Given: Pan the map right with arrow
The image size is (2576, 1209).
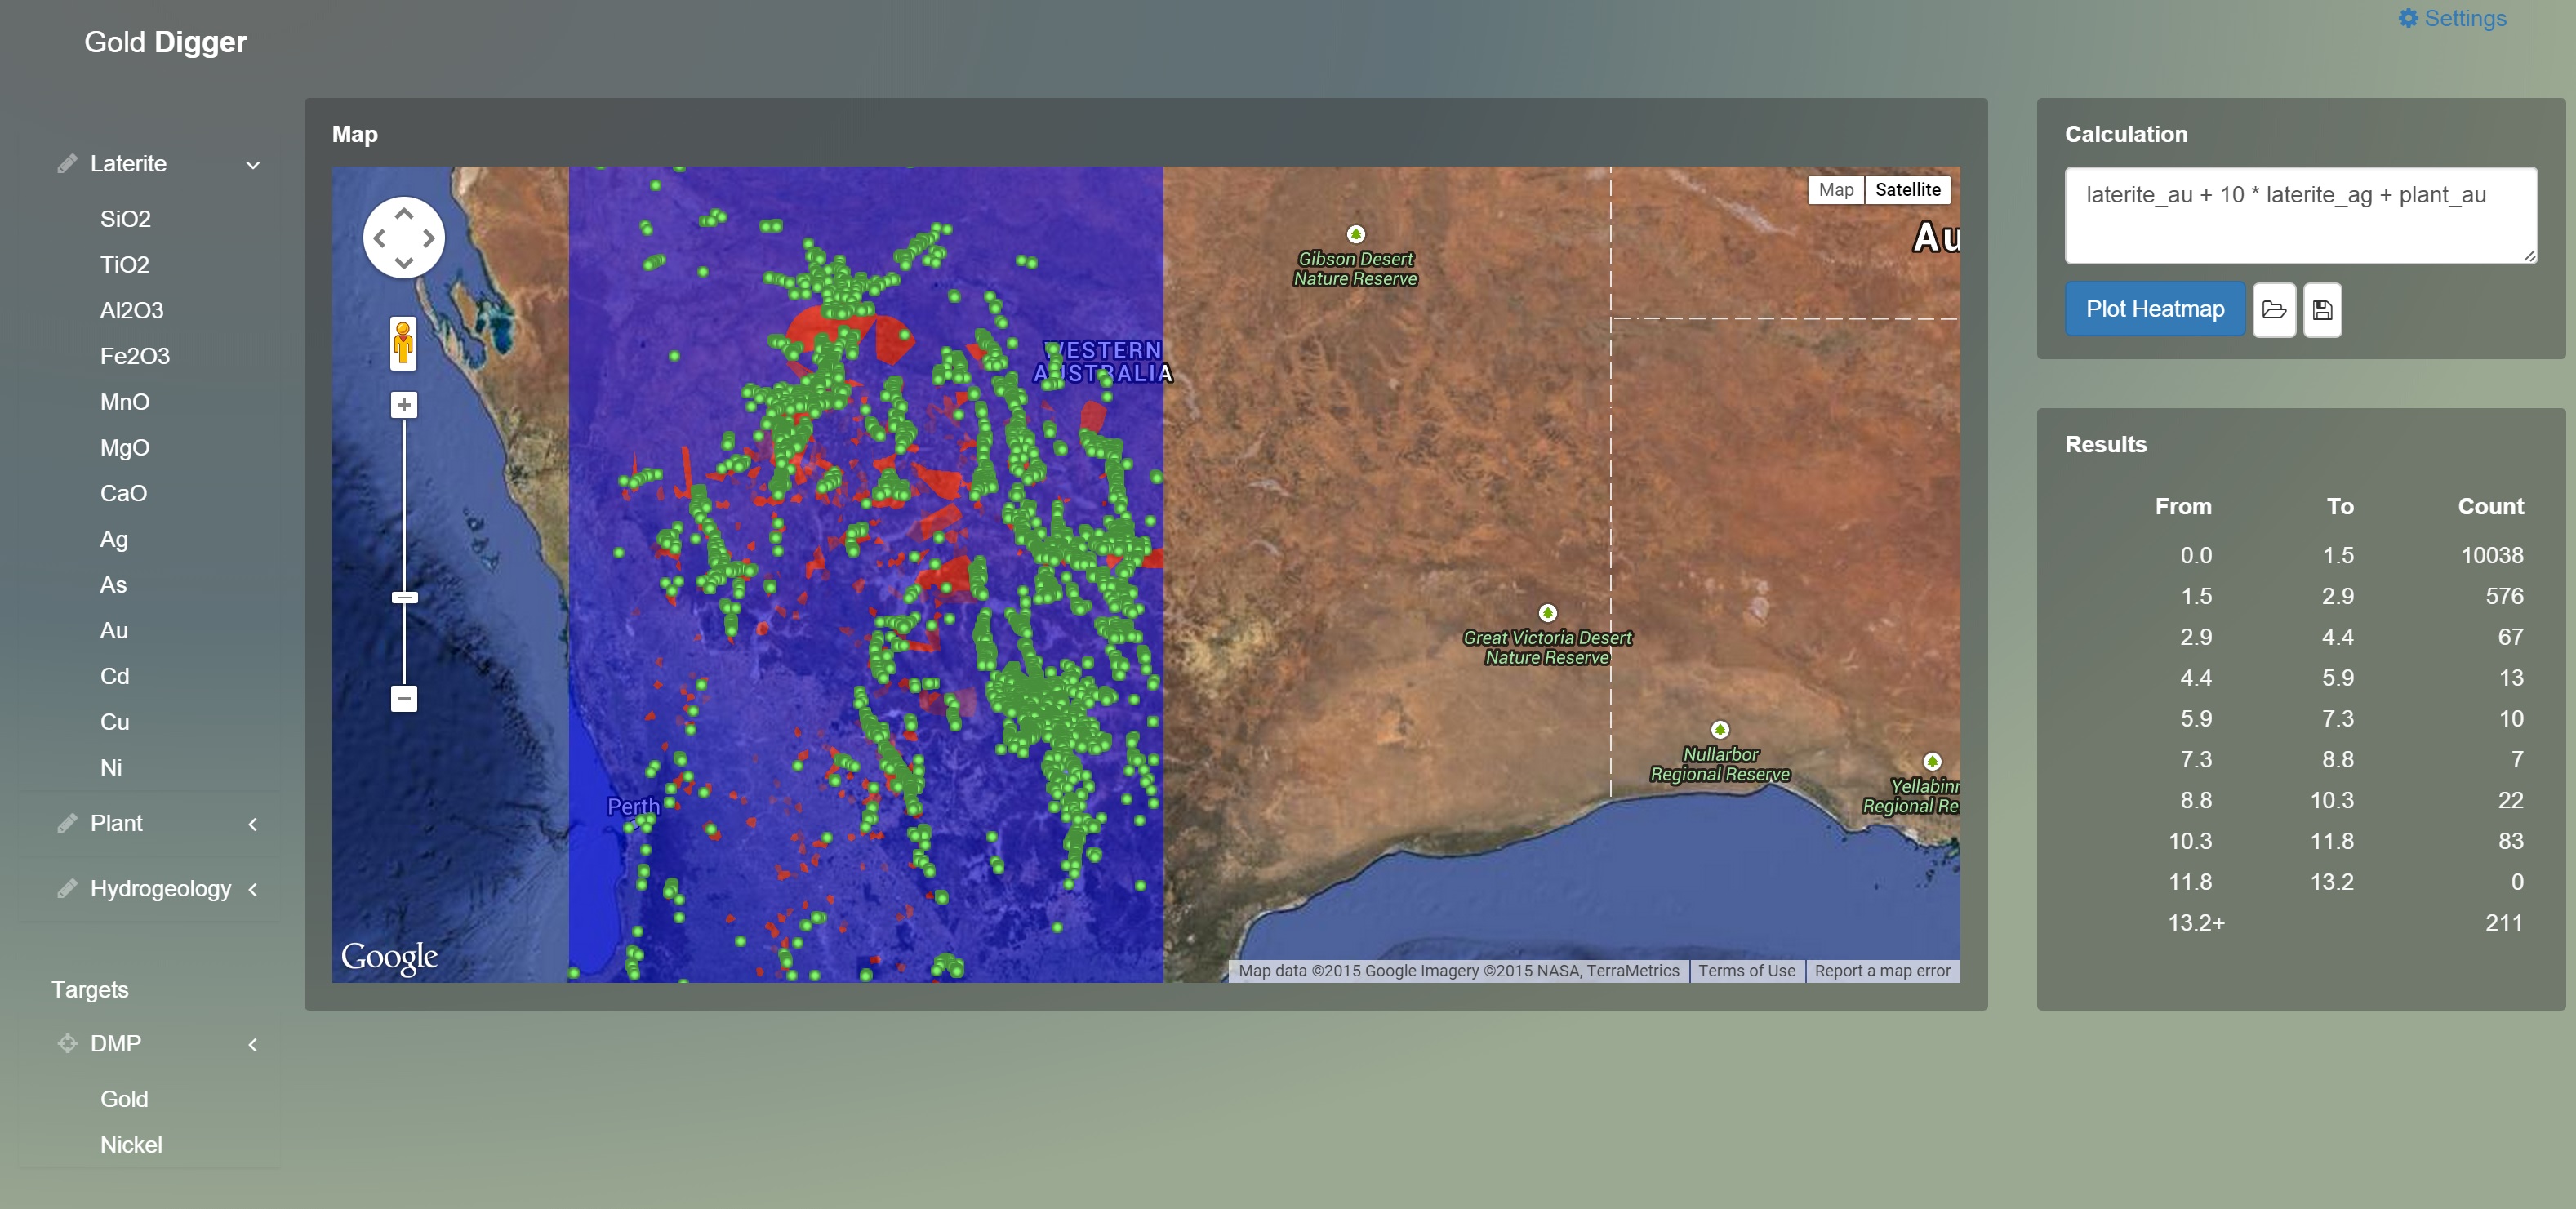Looking at the screenshot, I should click(429, 238).
